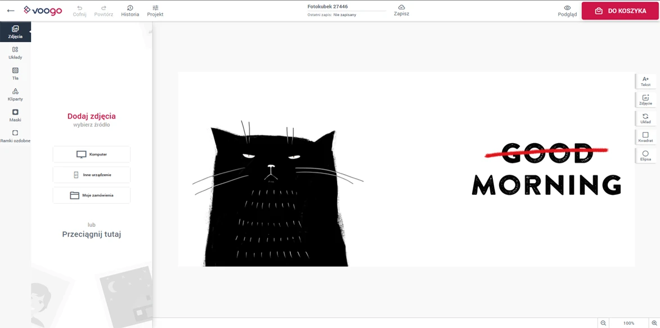Viewport: 660px width, 328px height.
Task: Undo last action with Cofnij
Action: click(x=79, y=11)
